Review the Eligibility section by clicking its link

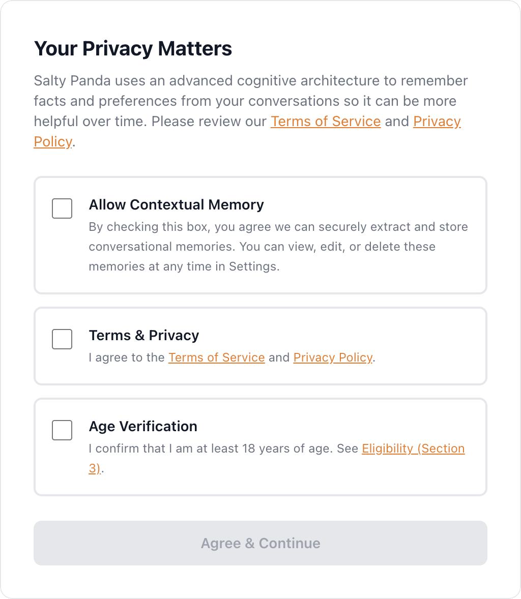pyautogui.click(x=413, y=448)
